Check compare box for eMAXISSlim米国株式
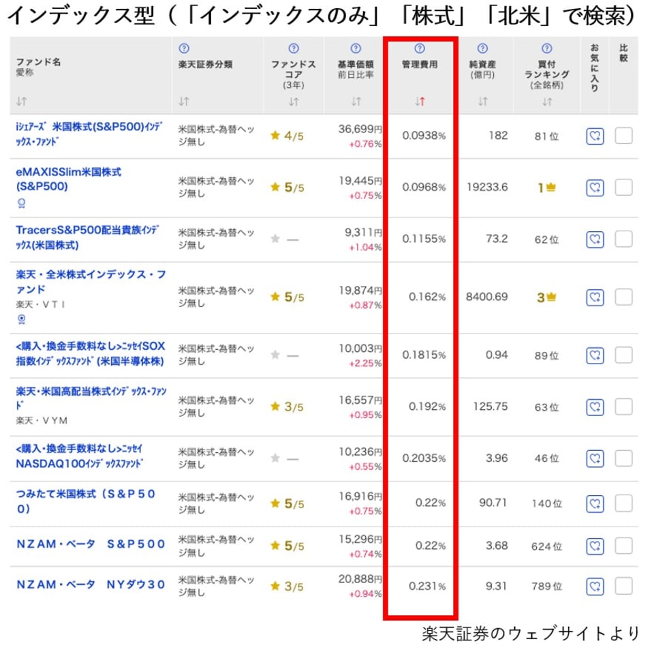The image size is (654, 648). click(623, 187)
